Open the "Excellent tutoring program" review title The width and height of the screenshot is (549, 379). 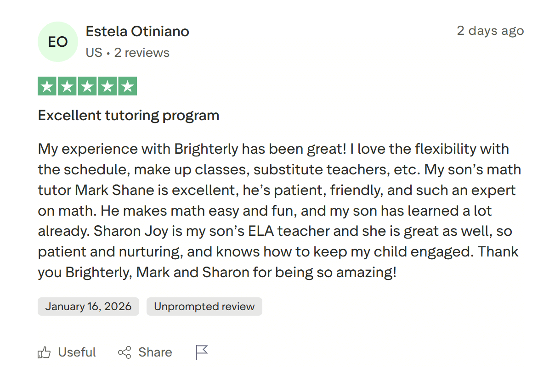coord(129,116)
